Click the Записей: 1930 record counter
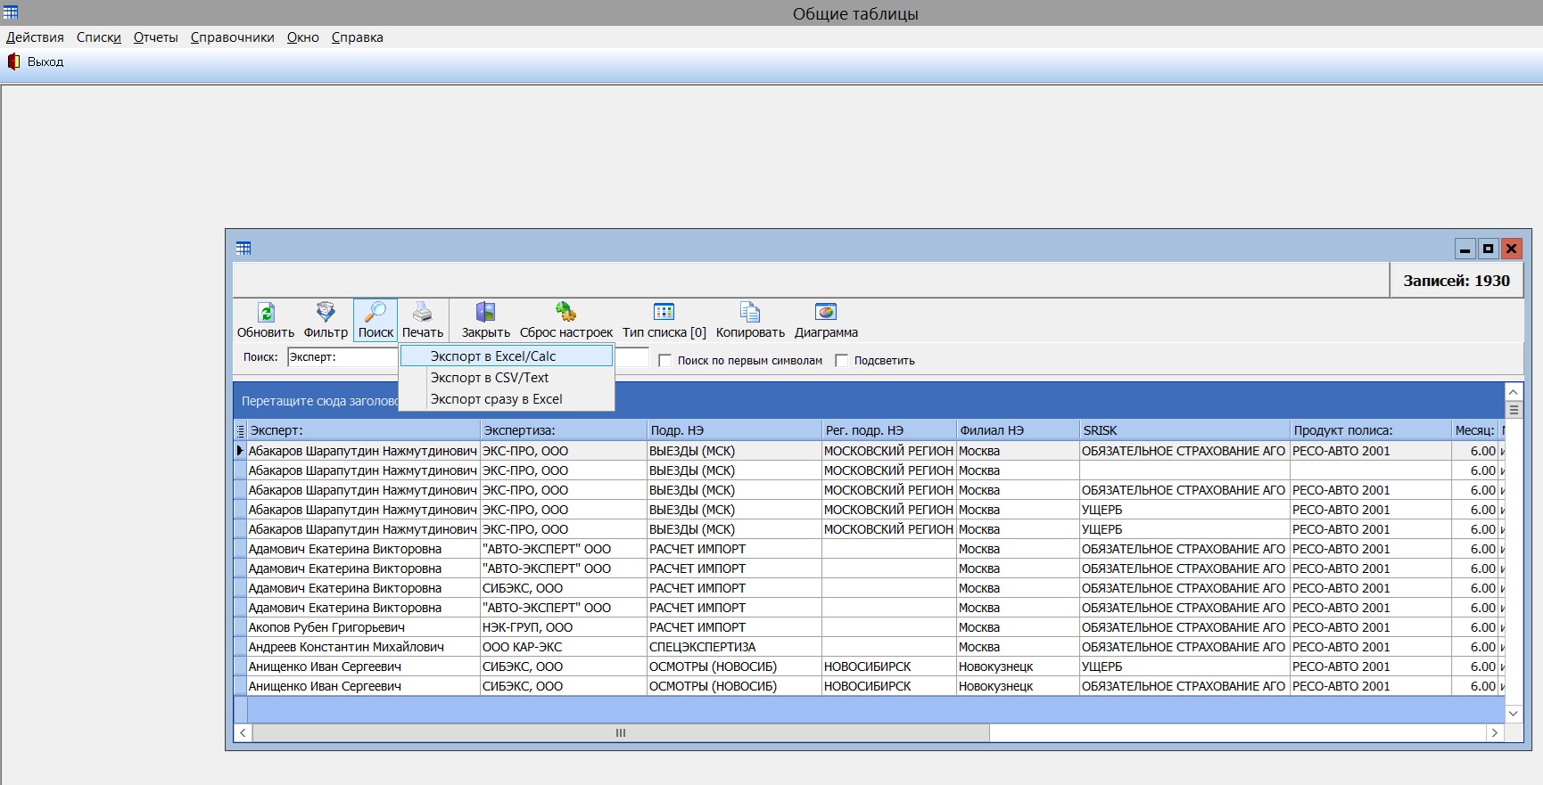The width and height of the screenshot is (1543, 785). click(x=1456, y=281)
